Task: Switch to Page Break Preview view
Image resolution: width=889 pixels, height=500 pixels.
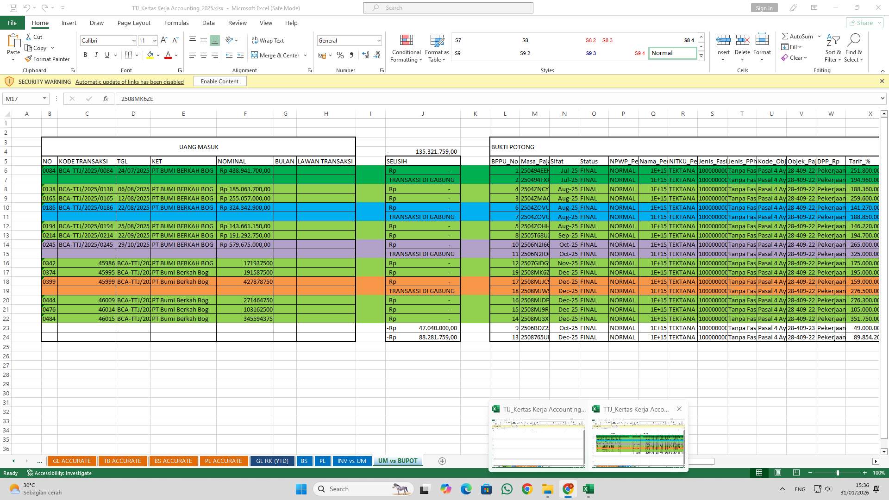Action: pos(796,473)
